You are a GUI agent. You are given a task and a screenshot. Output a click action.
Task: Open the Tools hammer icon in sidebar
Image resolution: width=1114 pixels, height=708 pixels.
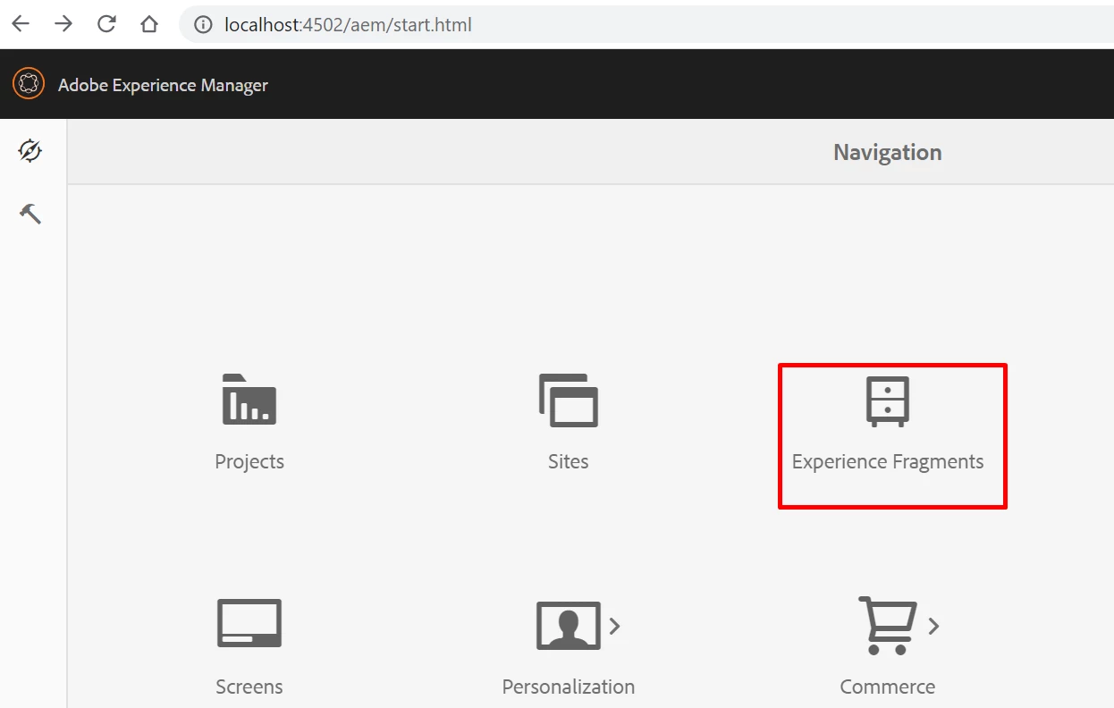coord(30,214)
